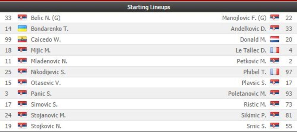Open goalkeeper Belic N. (G) link

[45, 18]
